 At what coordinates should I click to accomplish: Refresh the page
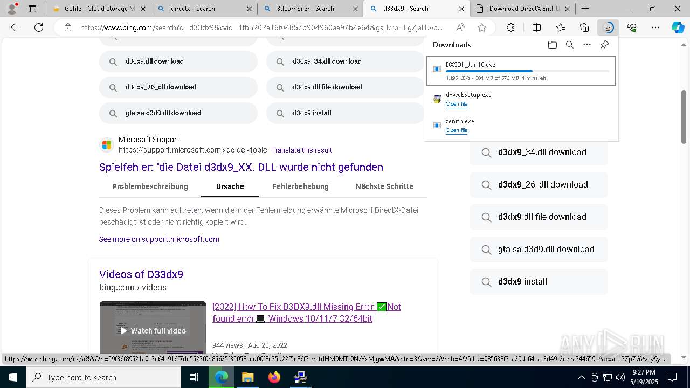pos(38,27)
